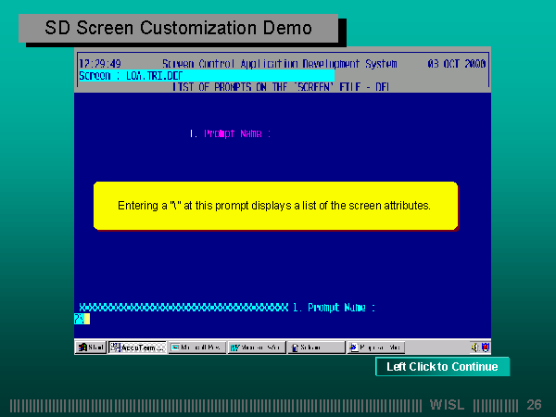Click the speaker icon in system tray
556x417 pixels.
[x=474, y=347]
